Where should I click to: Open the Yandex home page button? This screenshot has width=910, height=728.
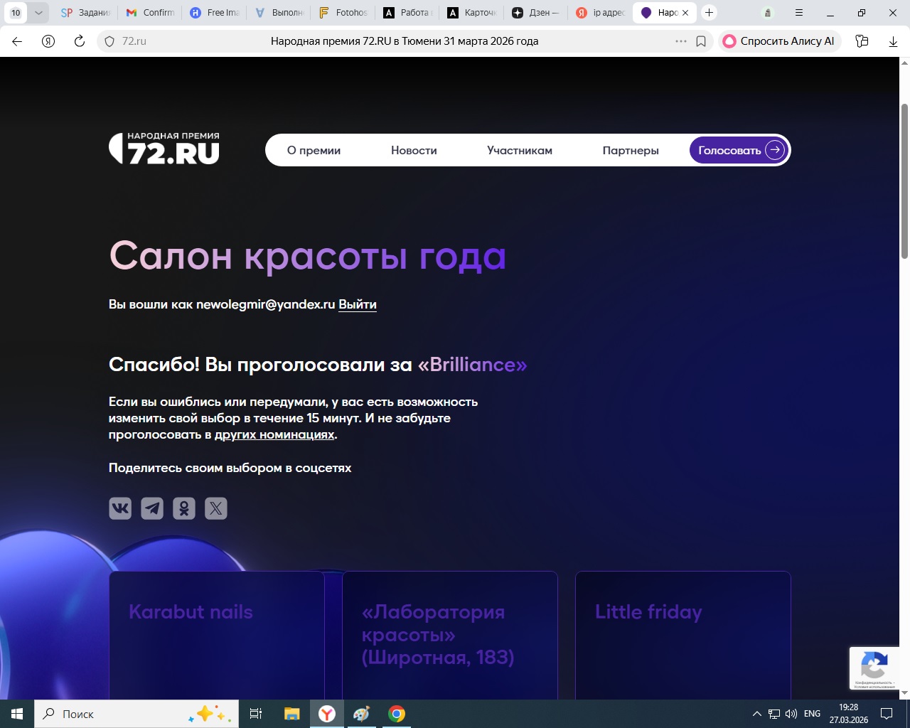point(48,41)
